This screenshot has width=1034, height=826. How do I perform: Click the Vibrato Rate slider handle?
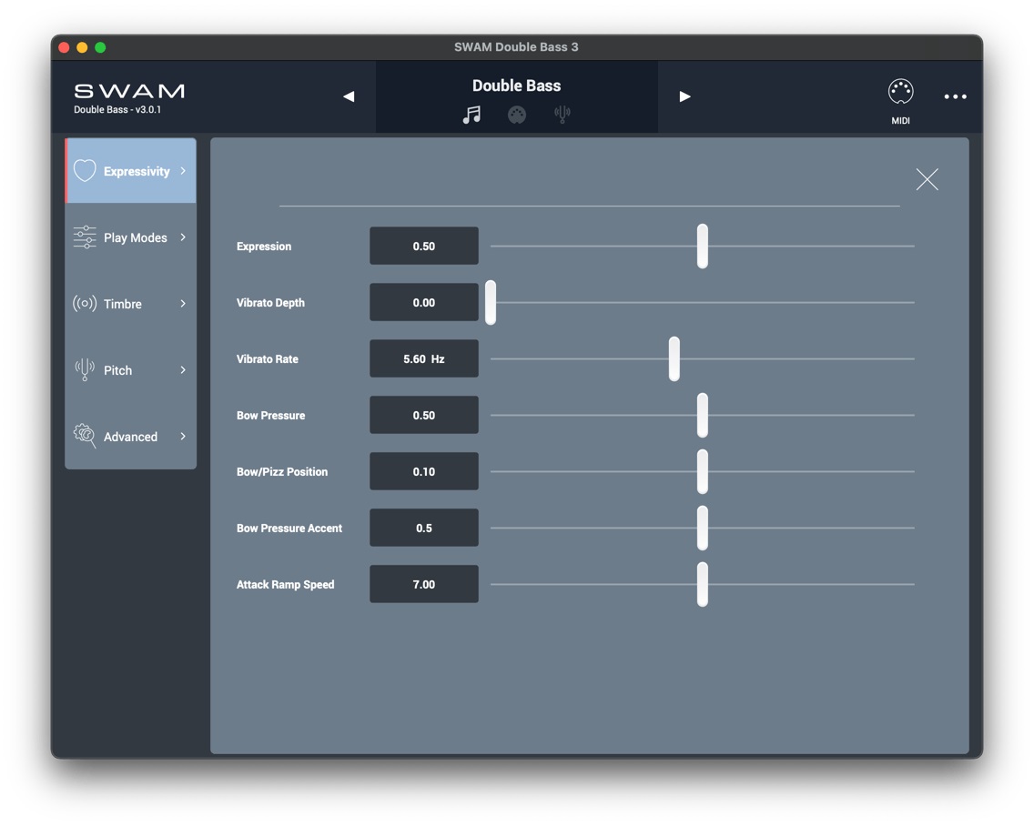tap(674, 358)
